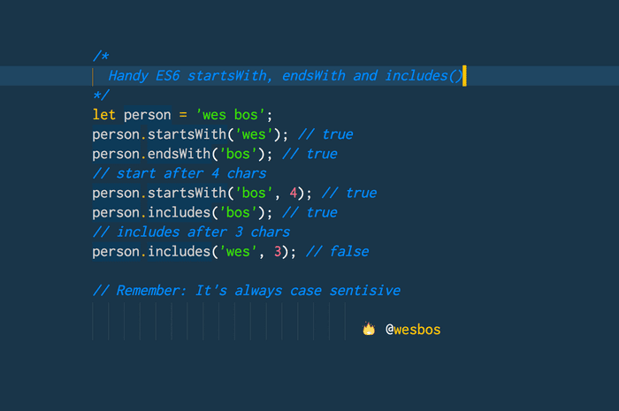Click the 'let' keyword
Screen dimensions: 619x411
[x=103, y=115]
